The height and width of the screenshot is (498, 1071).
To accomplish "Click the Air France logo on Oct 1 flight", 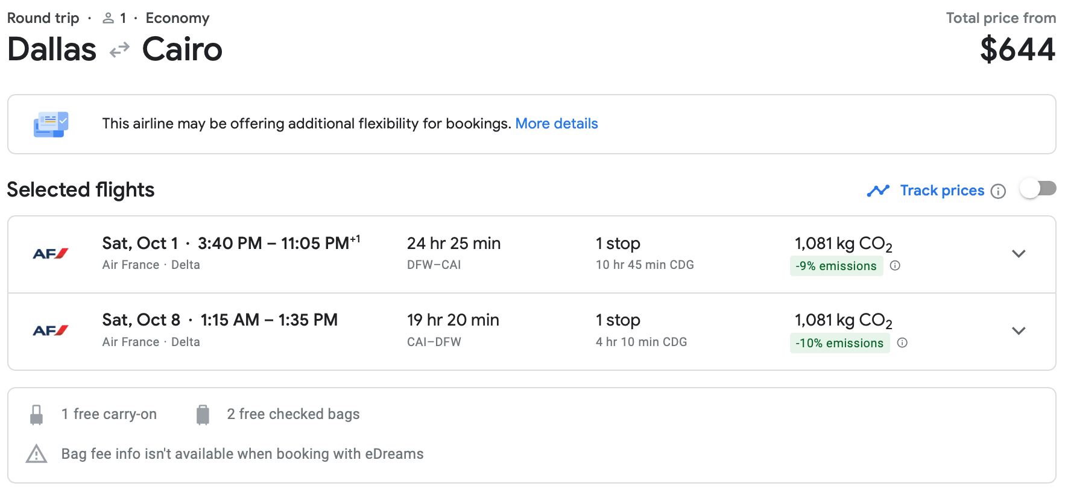I will [51, 254].
